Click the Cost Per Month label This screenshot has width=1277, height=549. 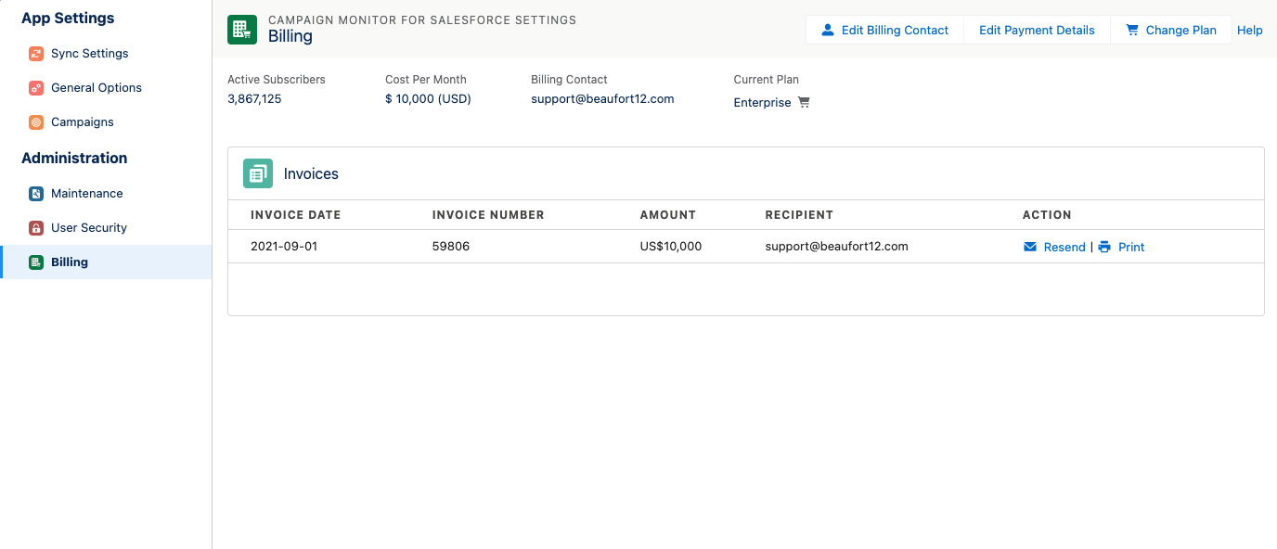[x=426, y=80]
